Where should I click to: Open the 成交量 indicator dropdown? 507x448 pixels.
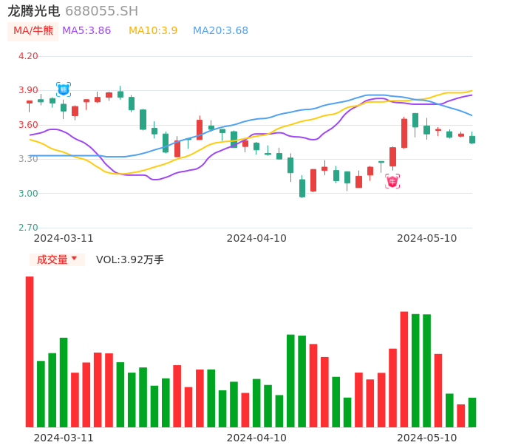pyautogui.click(x=57, y=259)
